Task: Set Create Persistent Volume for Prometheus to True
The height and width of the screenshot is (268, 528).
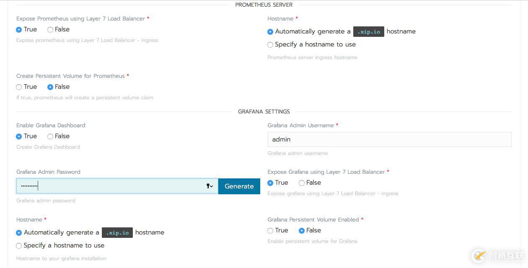Action: [19, 87]
